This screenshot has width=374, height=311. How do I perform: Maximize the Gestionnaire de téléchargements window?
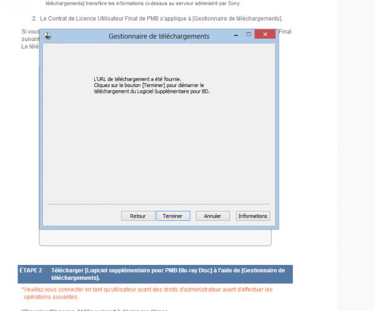(x=248, y=34)
